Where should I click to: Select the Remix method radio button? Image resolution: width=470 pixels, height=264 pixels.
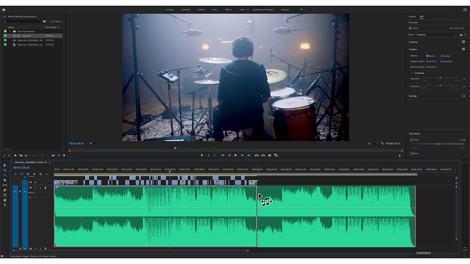pos(428,56)
